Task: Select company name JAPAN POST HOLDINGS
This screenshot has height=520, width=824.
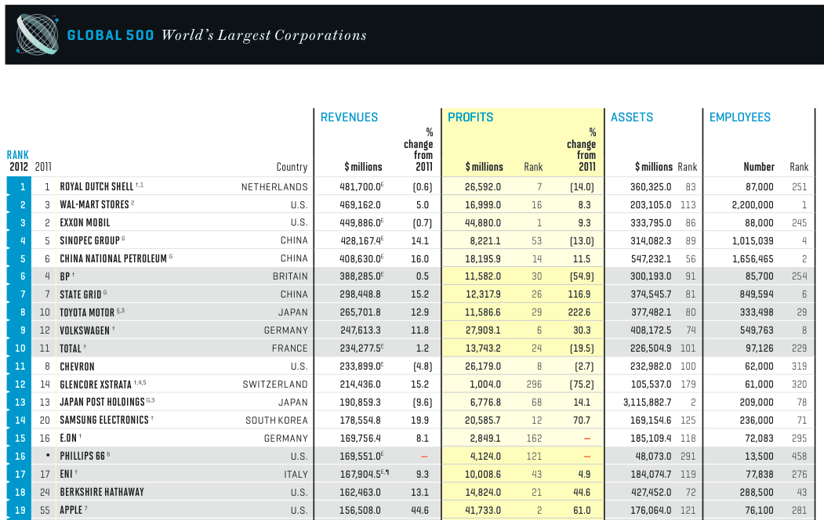Action: point(102,403)
